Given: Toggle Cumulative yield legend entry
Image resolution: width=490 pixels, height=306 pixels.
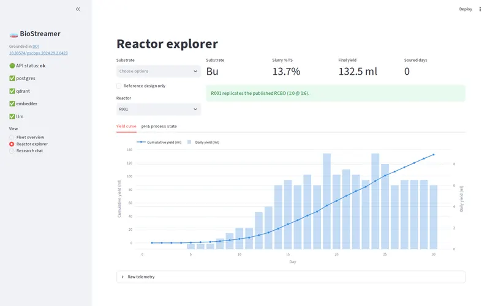Looking at the screenshot, I should [x=159, y=142].
